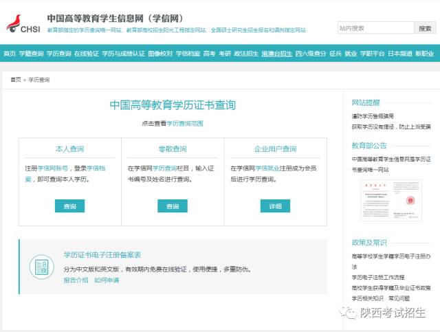Viewport: 440px width, 332px height.
Task: Click the electronic registration form document icon
Action: [x=41, y=267]
